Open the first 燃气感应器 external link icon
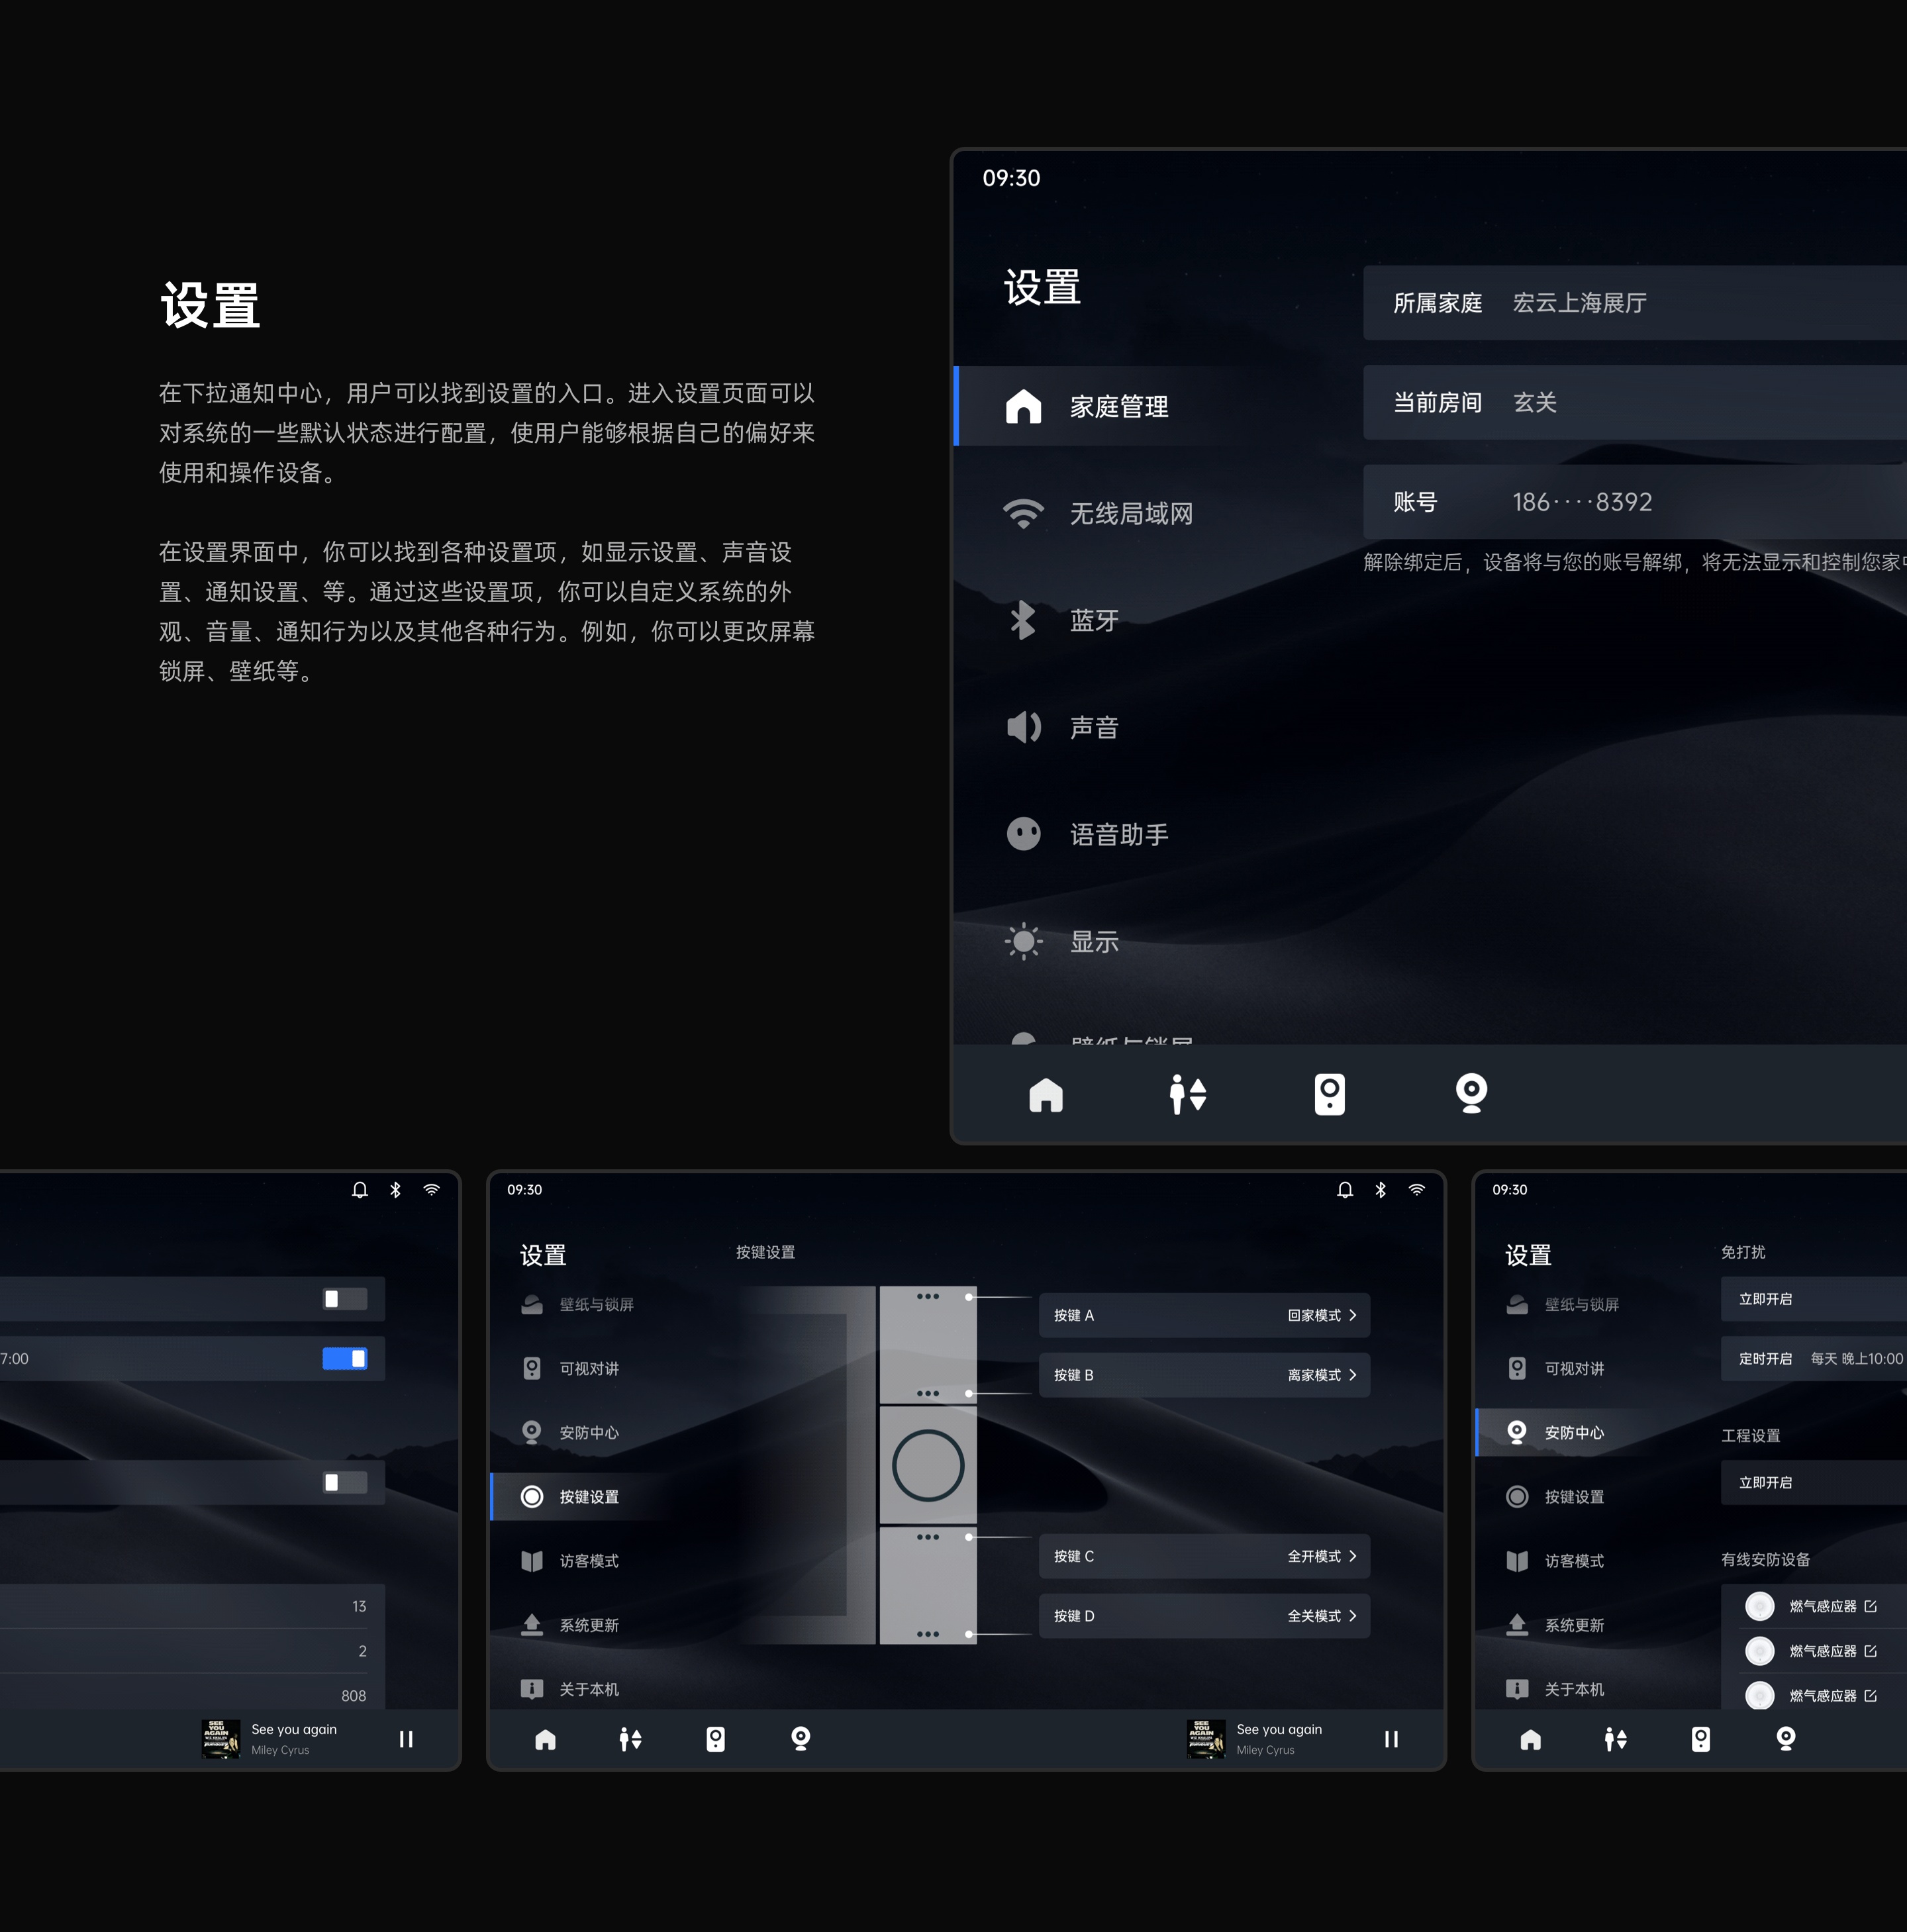The height and width of the screenshot is (1932, 1907). point(1871,1606)
